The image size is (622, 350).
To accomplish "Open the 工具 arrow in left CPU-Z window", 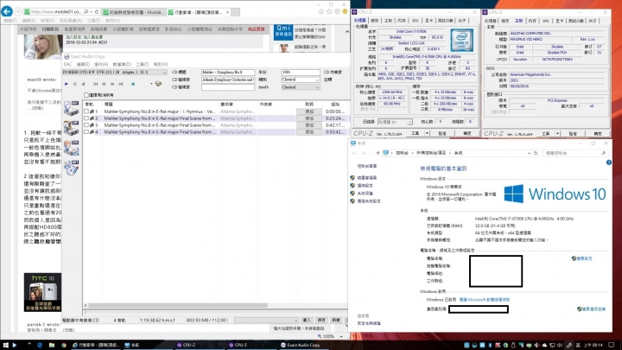I will click(x=428, y=134).
